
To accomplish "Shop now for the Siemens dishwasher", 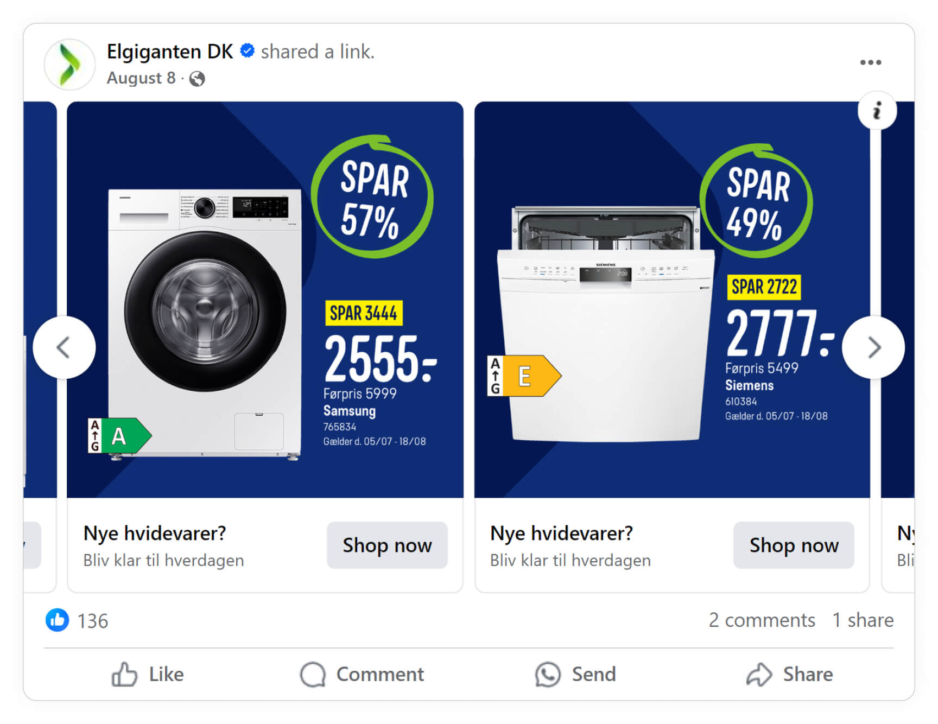I will click(x=794, y=545).
